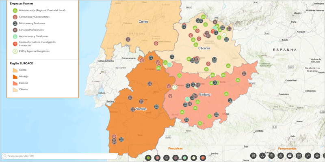Image resolution: width=325 pixels, height=162 pixels.
Task: Click the green Administración search icon in Pesquisas toolbar
Action: [x=148, y=158]
